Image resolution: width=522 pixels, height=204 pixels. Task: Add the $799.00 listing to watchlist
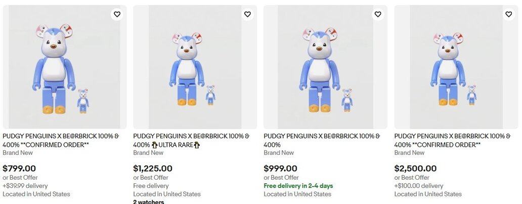[x=117, y=14]
